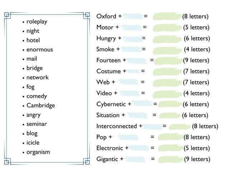Select the blue blank after Cybernetic
This screenshot has width=229, height=177.
point(142,104)
